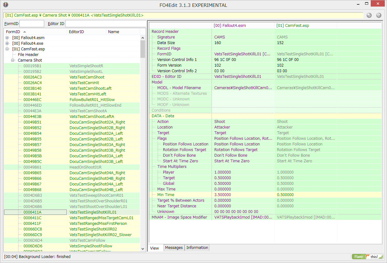Image resolution: width=387 pixels, height=263 pixels.
Task: Switch to the Messages tab
Action: [174, 248]
